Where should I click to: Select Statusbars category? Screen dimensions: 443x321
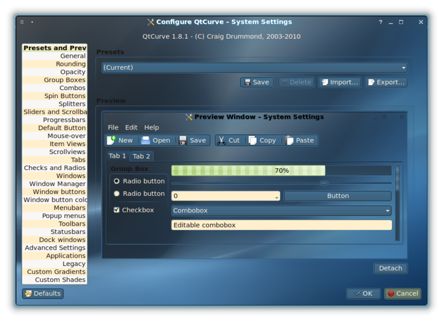pos(54,232)
